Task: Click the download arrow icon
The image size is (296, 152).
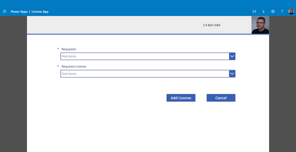Action: (x=264, y=12)
